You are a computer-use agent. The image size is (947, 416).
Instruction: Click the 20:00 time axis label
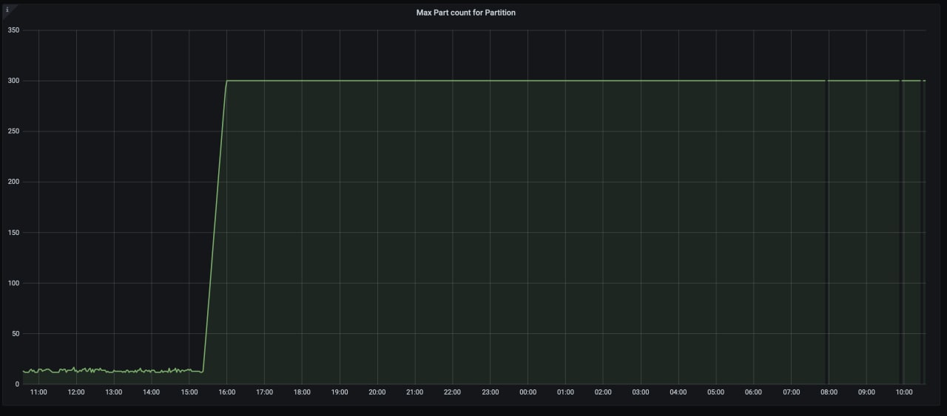click(x=377, y=392)
